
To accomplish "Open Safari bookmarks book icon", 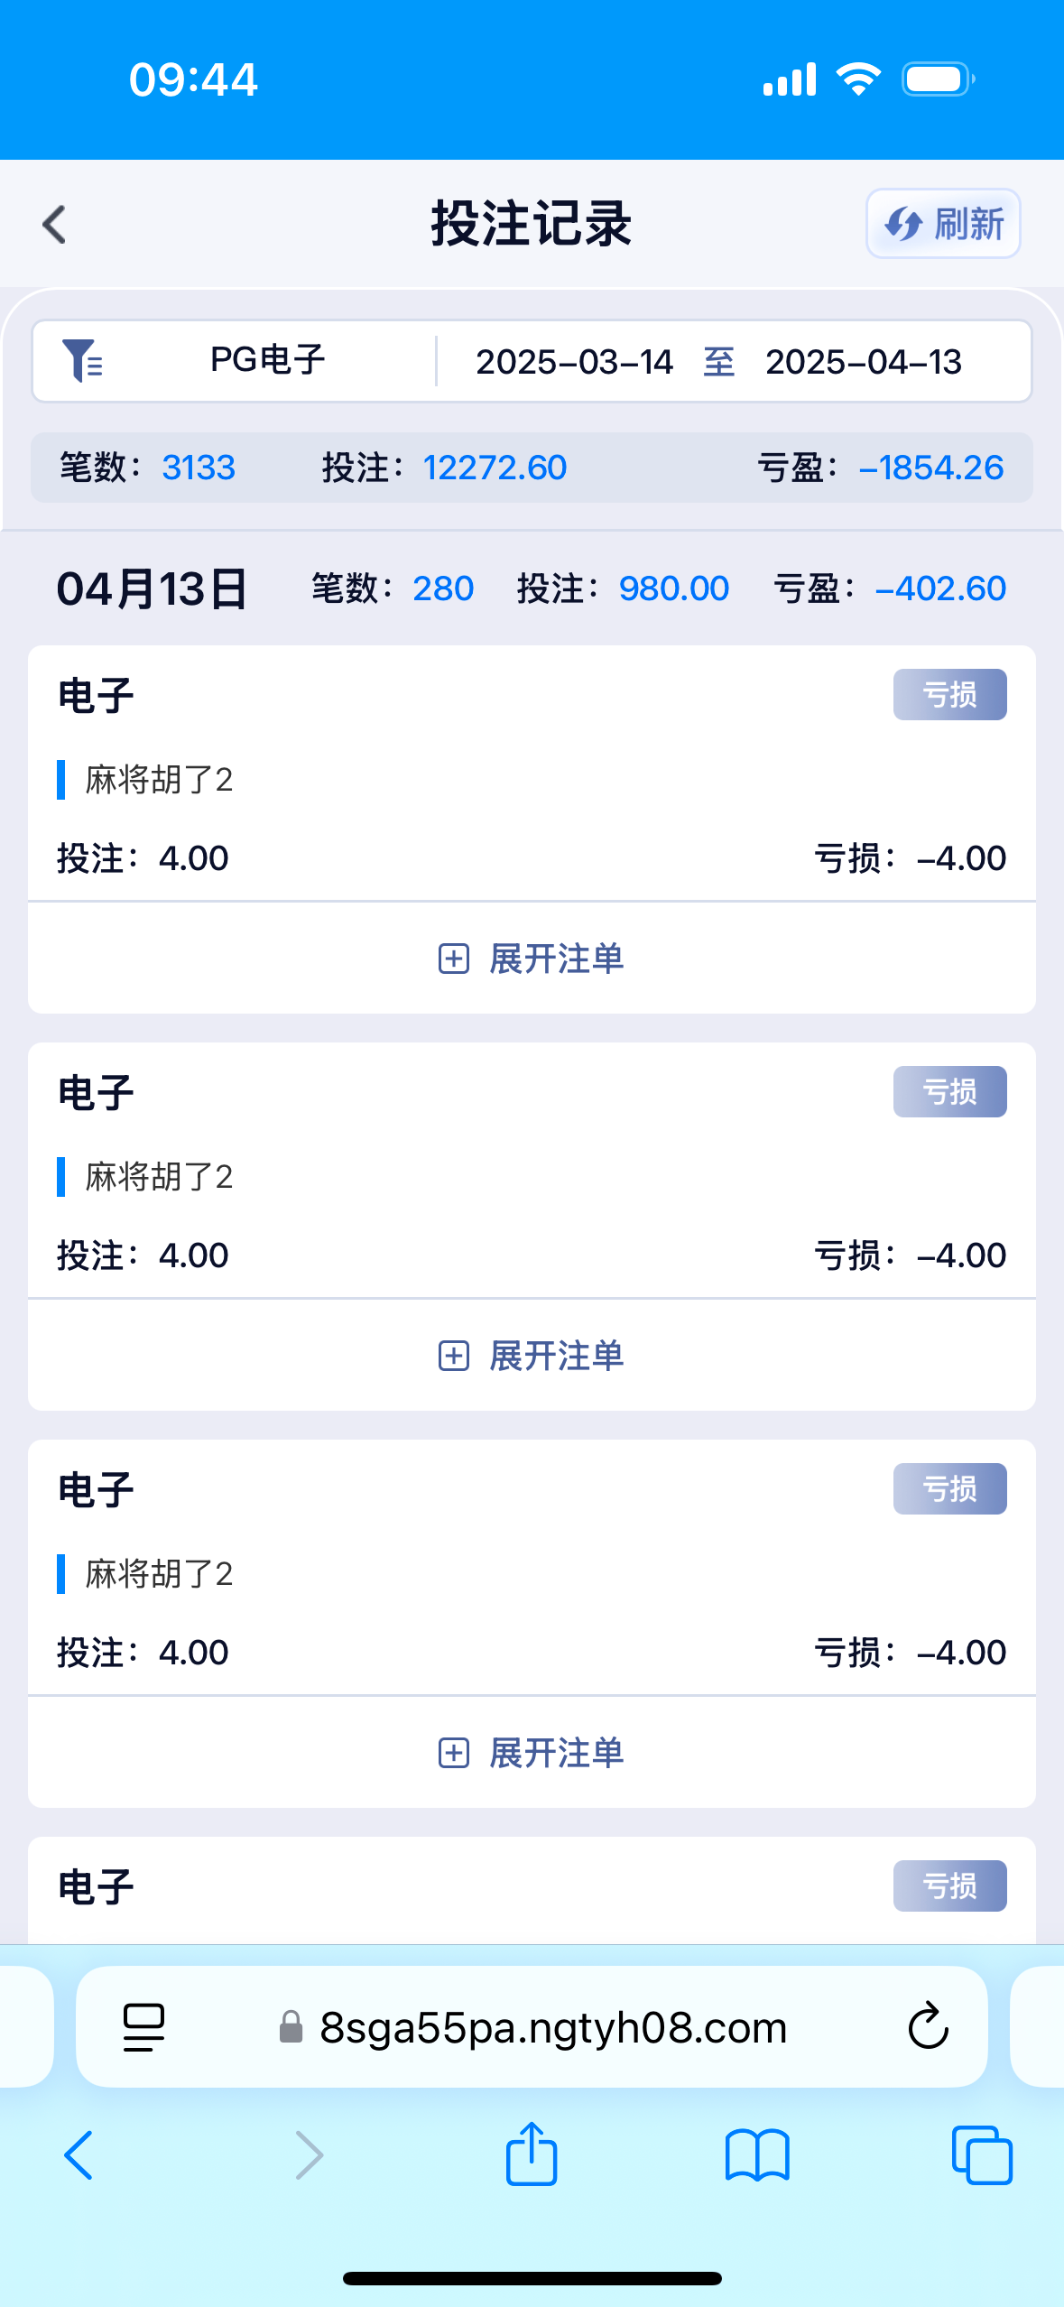I will tap(757, 2155).
